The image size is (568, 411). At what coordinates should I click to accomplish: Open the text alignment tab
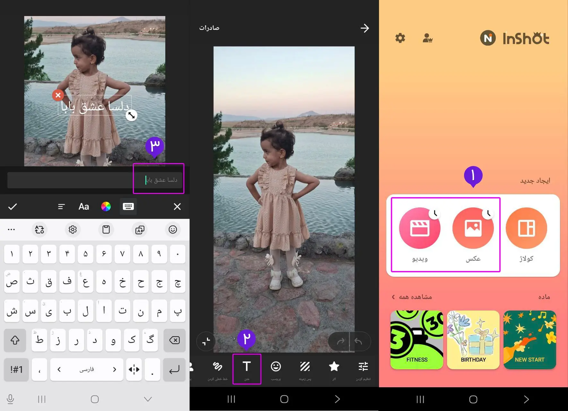61,206
